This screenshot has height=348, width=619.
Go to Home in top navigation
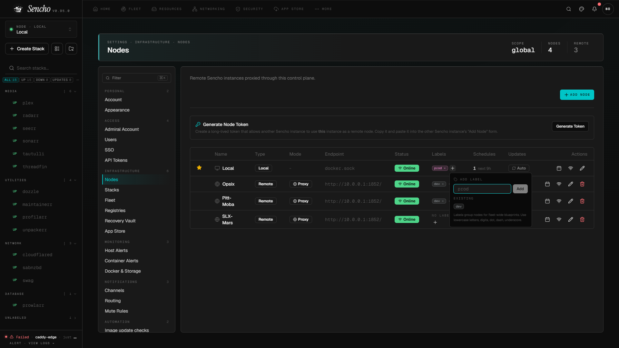pos(102,9)
